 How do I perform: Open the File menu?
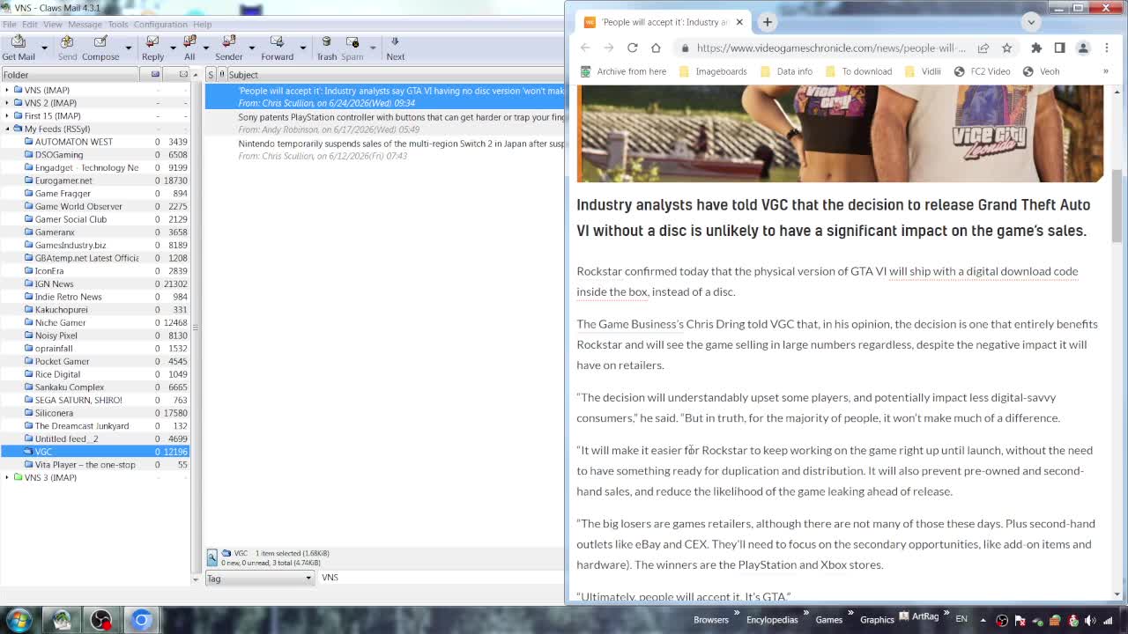pyautogui.click(x=9, y=25)
